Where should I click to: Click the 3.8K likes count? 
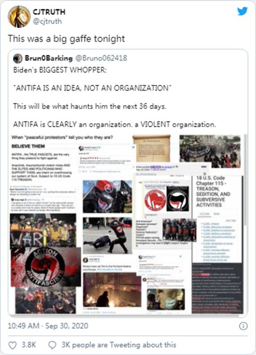point(29,345)
